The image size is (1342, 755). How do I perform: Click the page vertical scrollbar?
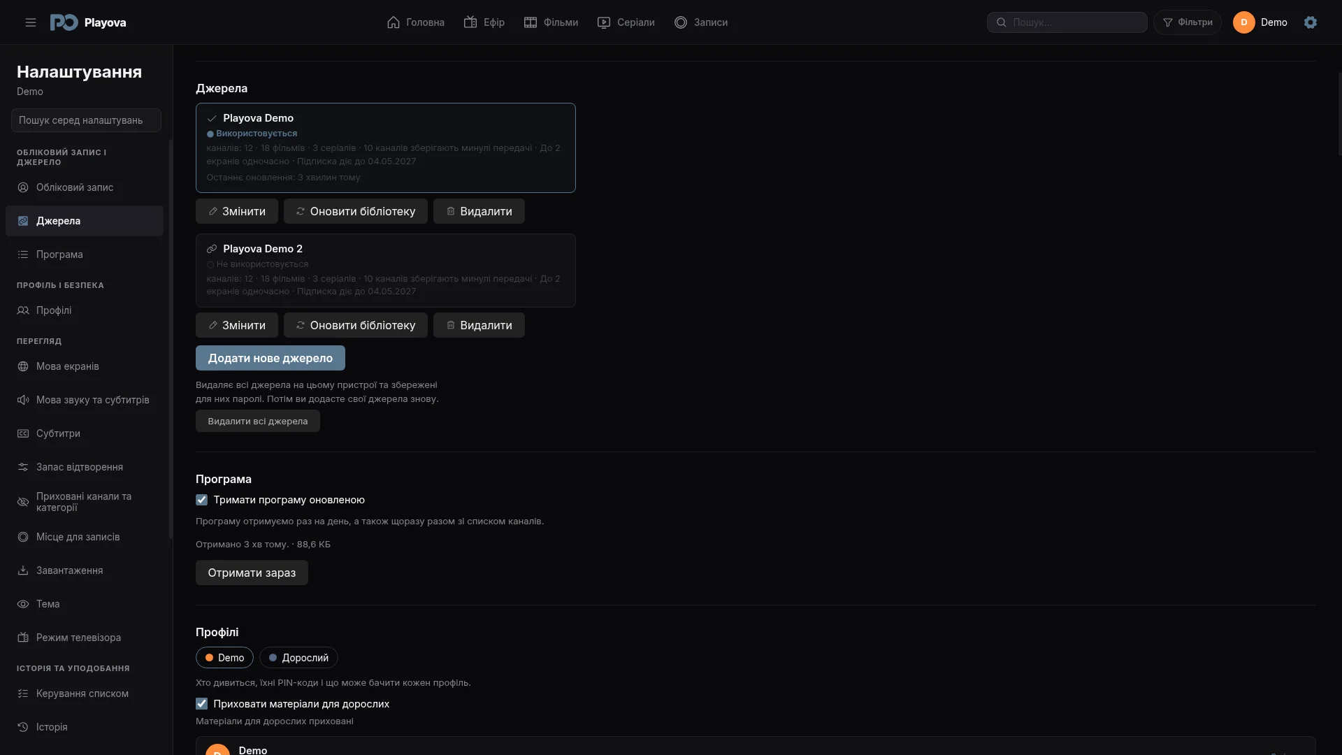[x=1339, y=113]
